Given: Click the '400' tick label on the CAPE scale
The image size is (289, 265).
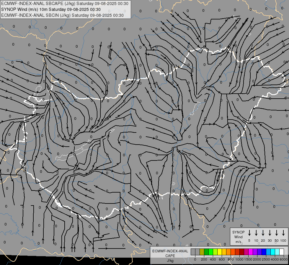Looking at the screenshot, I should pos(213,259).
